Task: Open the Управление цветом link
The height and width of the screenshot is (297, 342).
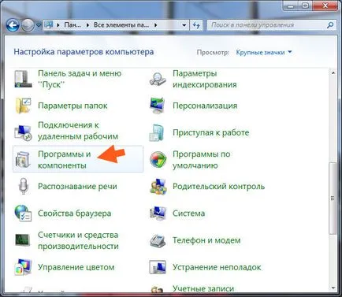Action: point(76,267)
